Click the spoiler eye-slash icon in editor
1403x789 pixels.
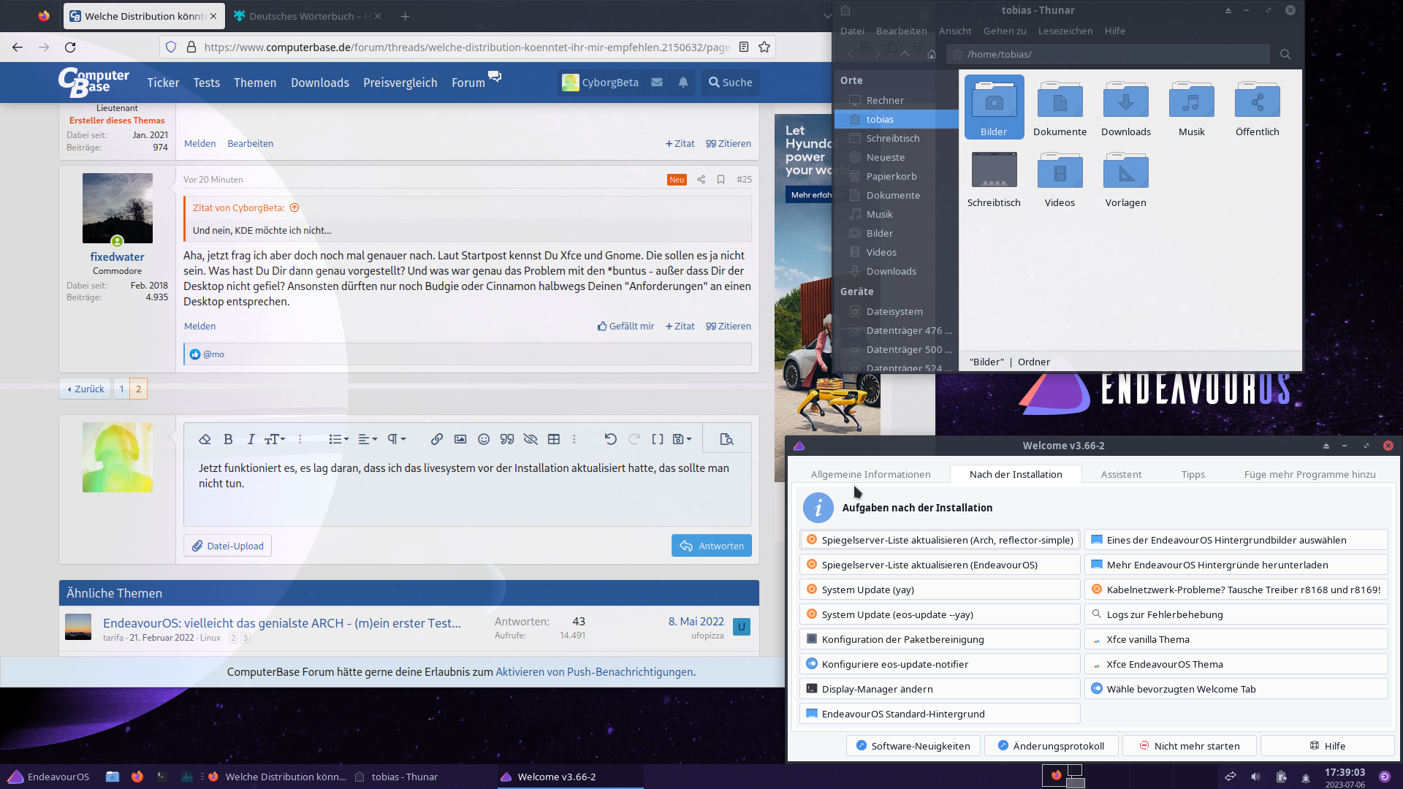pos(531,439)
